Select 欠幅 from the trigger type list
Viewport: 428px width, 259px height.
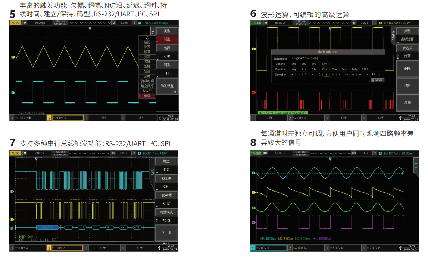point(147,61)
